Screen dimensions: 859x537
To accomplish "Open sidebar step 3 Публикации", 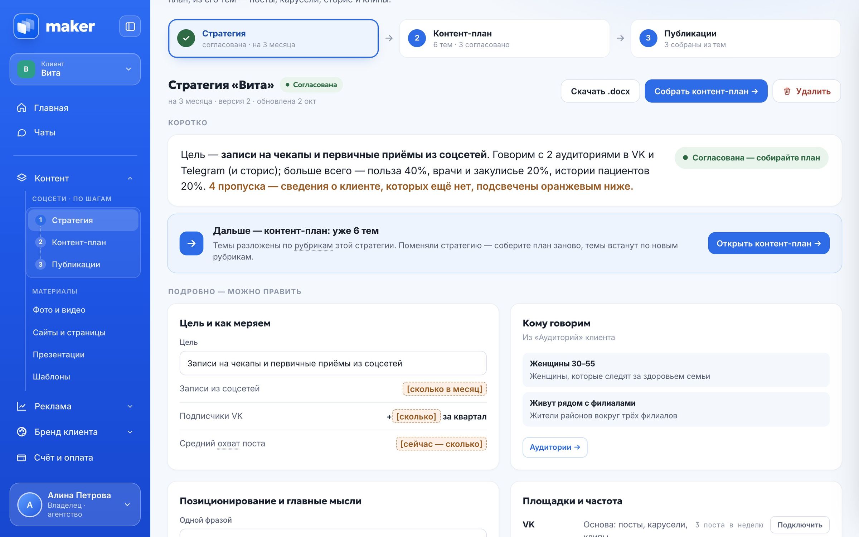I will (83, 264).
